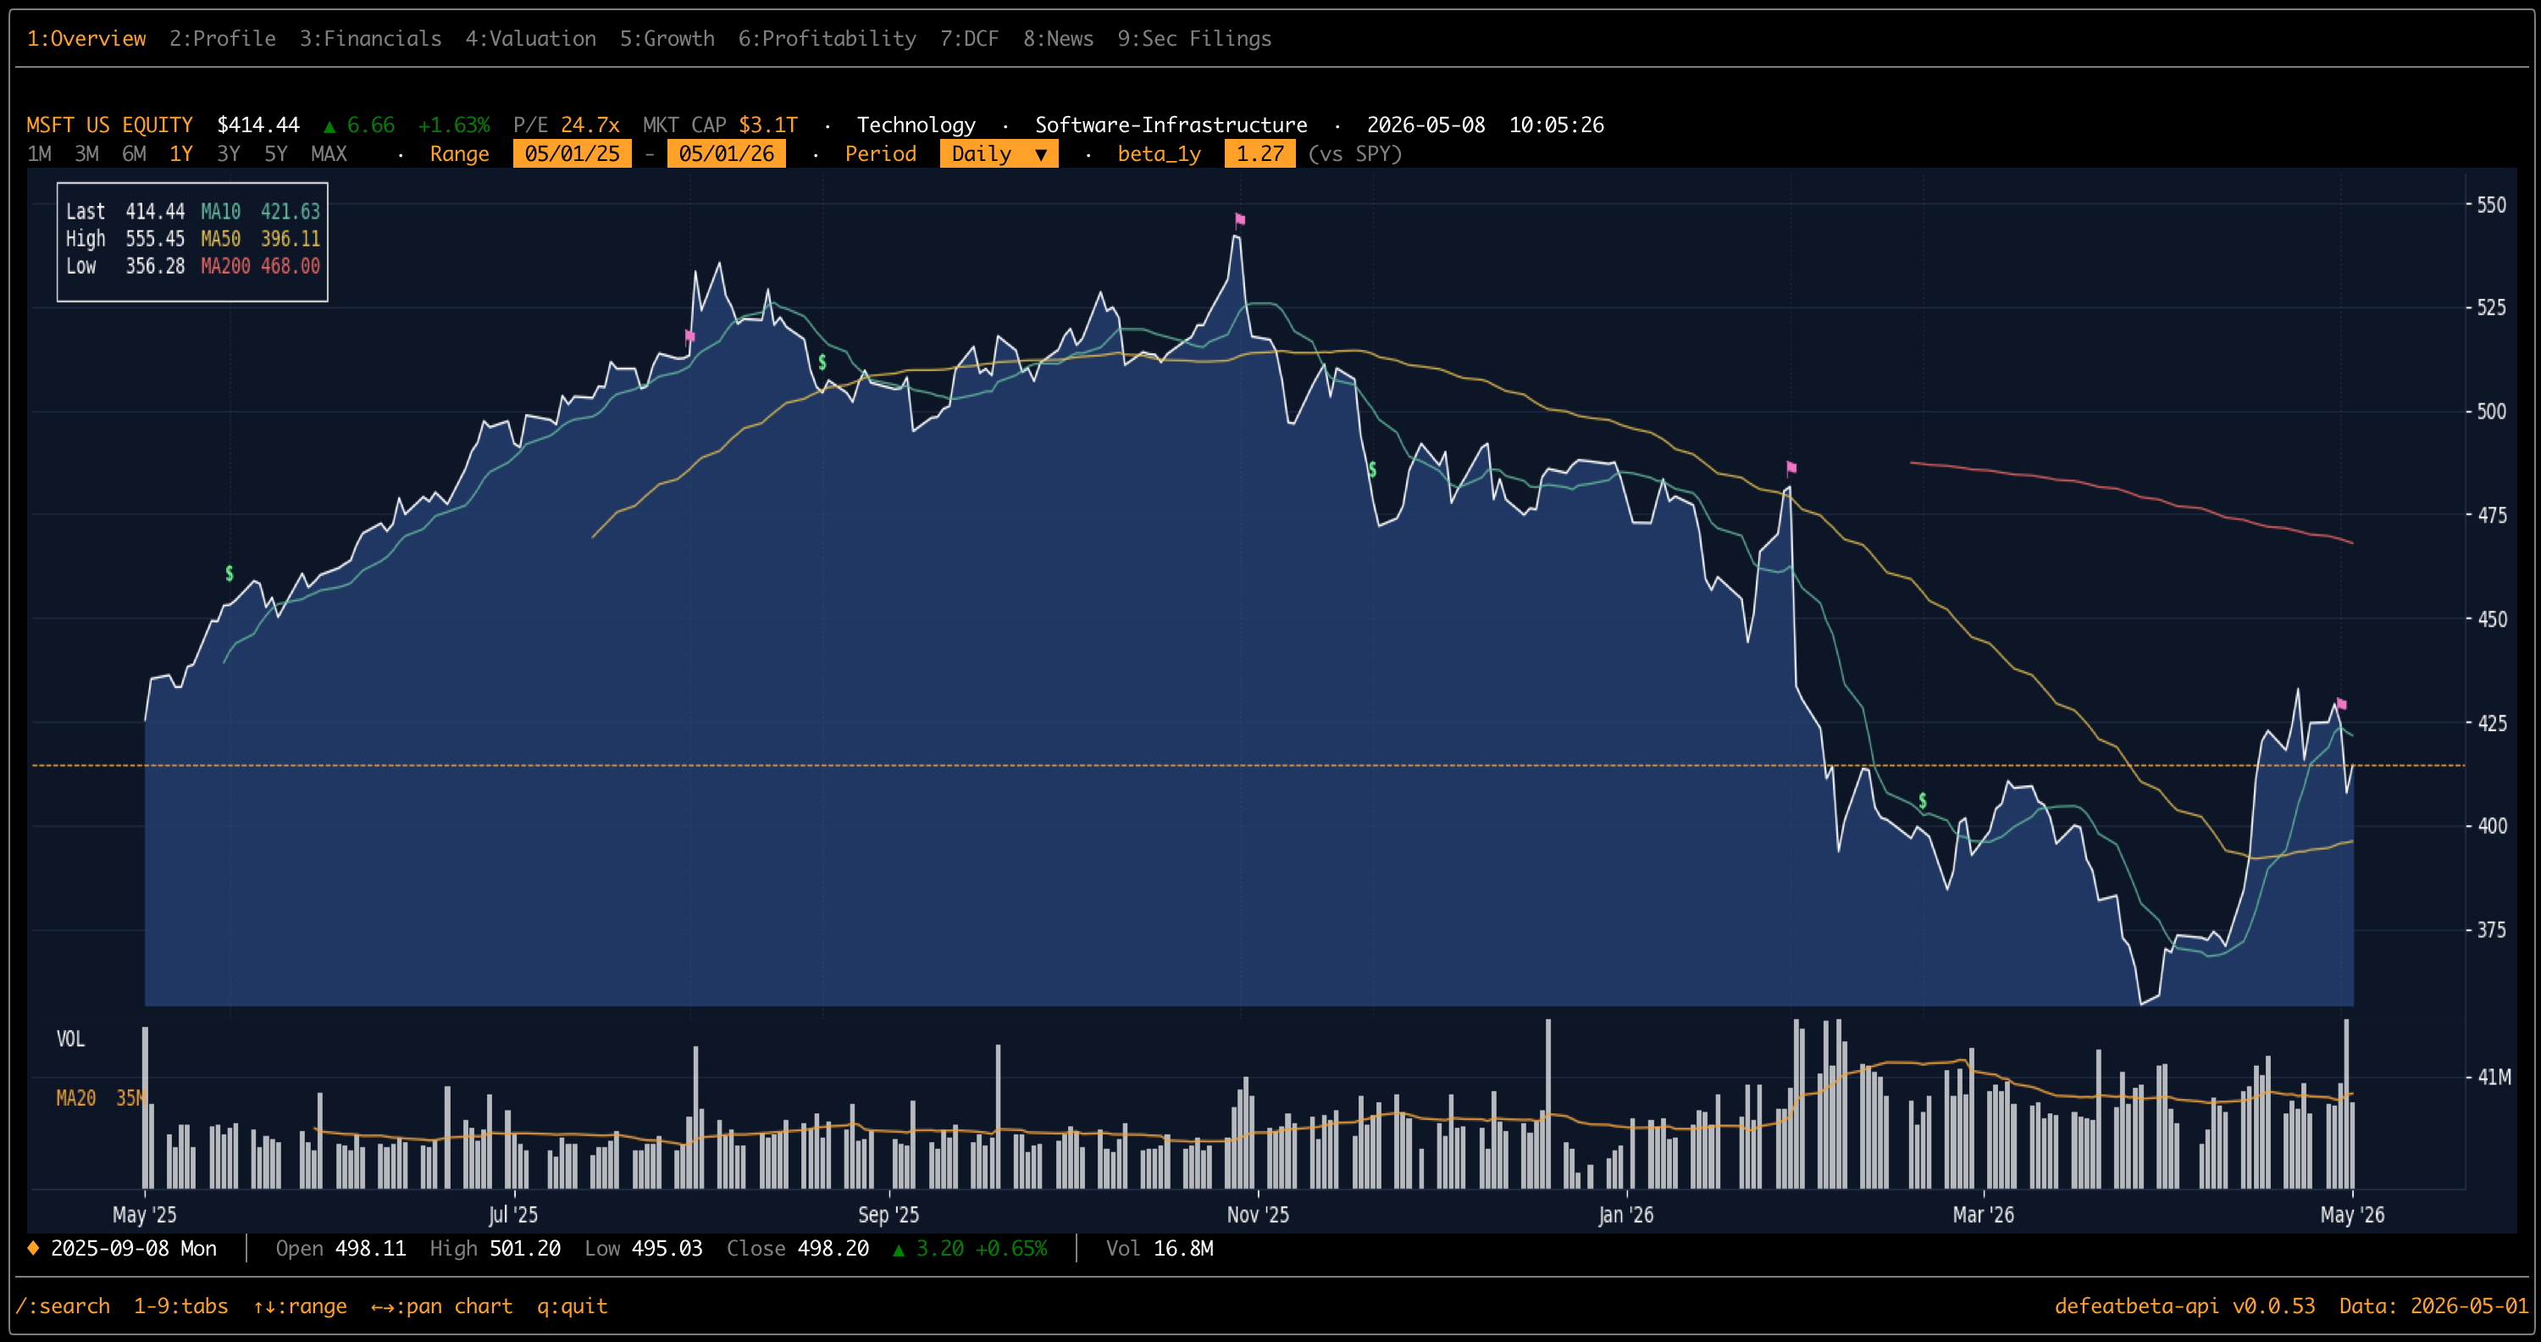
Task: Open the 2:Profile tab
Action: 222,38
